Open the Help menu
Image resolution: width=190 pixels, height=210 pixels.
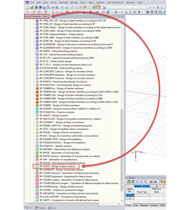point(140,2)
